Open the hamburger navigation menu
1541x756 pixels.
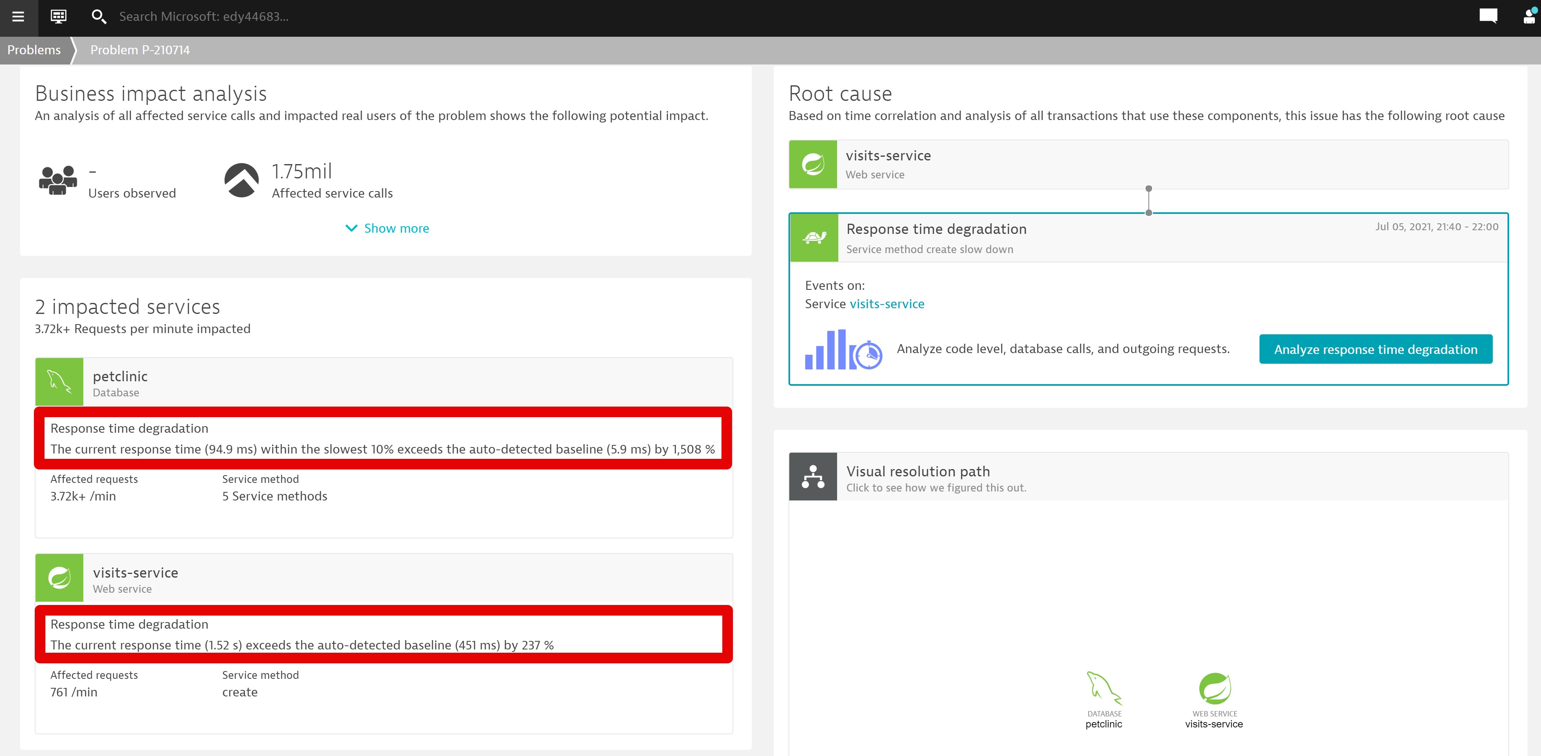[x=18, y=17]
